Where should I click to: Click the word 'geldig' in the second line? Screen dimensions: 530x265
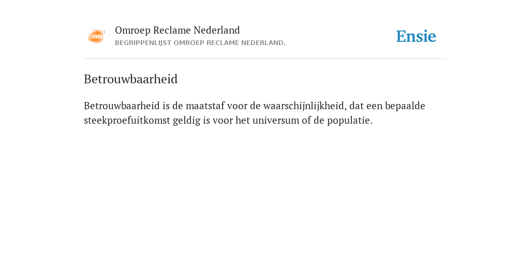(x=186, y=121)
